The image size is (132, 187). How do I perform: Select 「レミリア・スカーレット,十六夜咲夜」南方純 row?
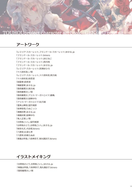(36, 75)
